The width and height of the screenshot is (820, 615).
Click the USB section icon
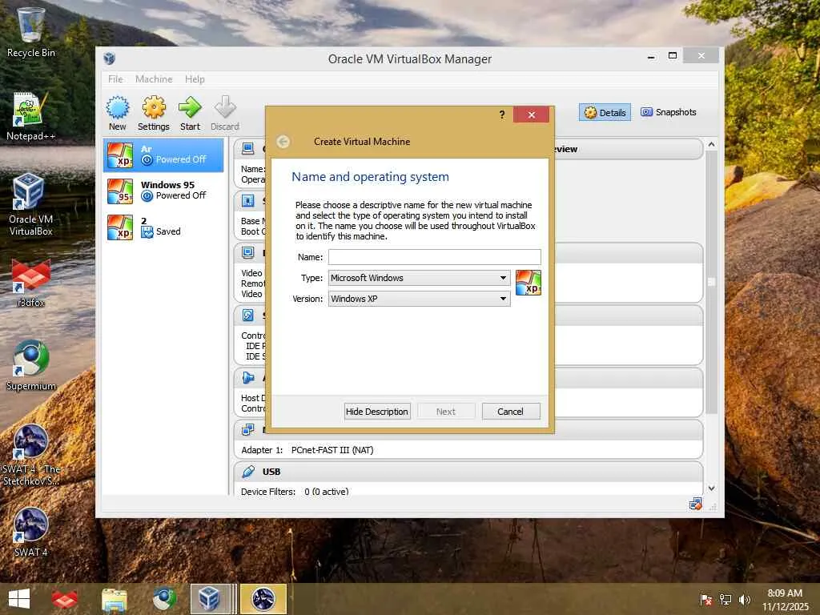click(x=248, y=471)
